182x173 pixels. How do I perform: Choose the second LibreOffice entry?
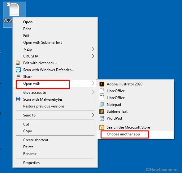coord(135,98)
